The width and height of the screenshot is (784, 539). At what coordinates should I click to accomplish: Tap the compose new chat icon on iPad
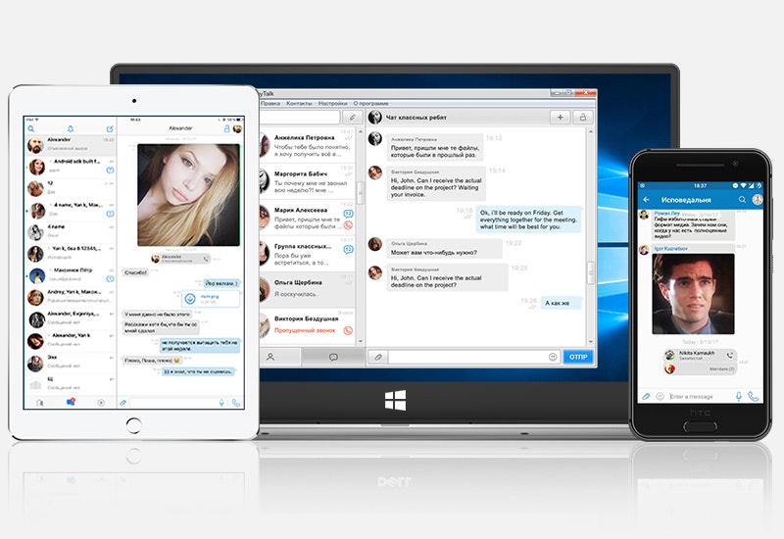110,129
